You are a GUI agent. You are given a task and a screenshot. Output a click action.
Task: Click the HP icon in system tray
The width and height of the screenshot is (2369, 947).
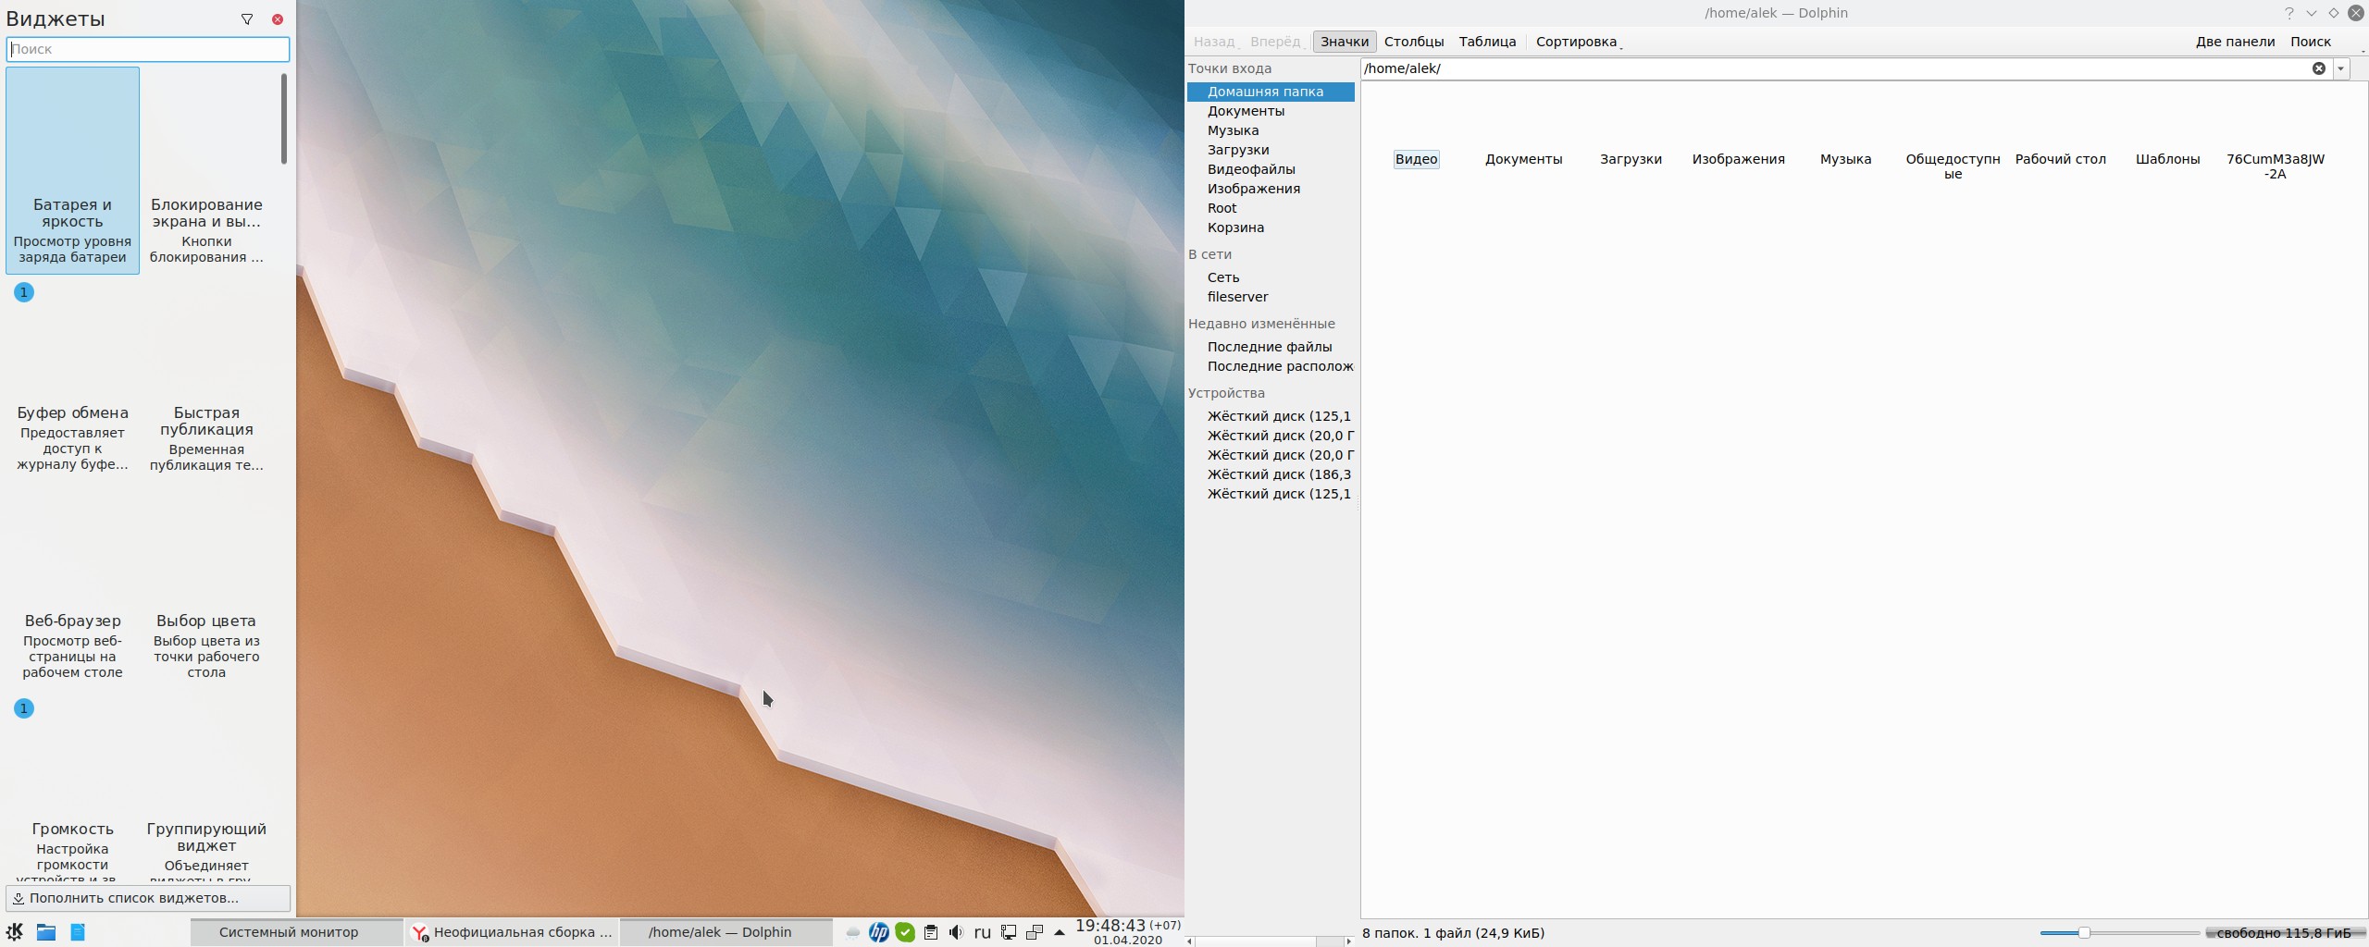pos(878,932)
